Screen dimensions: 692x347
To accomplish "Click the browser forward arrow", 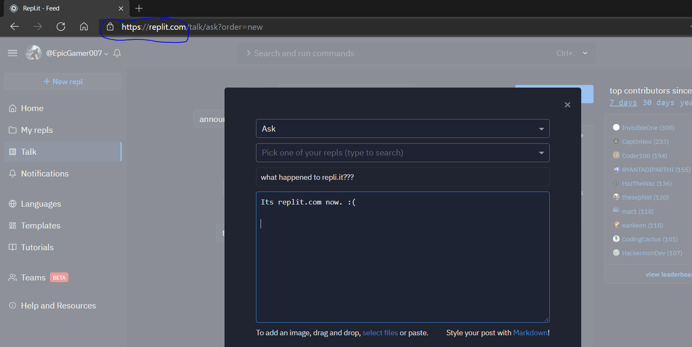I will point(38,27).
